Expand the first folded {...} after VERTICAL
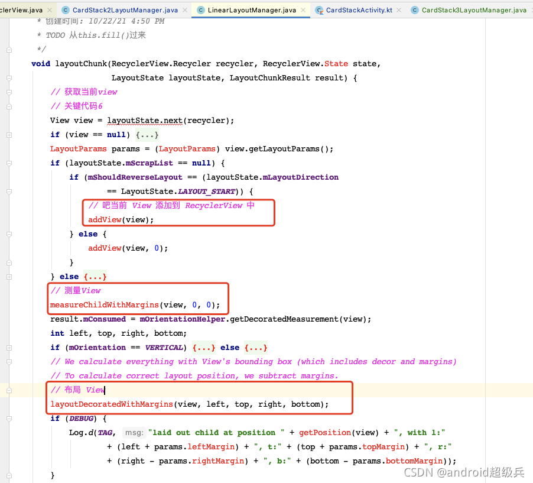The height and width of the screenshot is (483, 533). (204, 348)
